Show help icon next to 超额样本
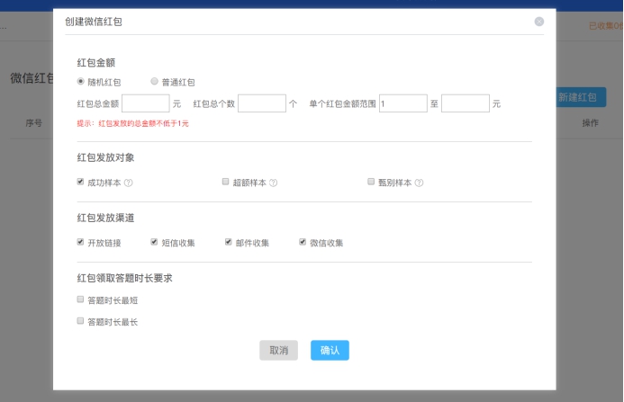The height and width of the screenshot is (402, 624). point(274,183)
